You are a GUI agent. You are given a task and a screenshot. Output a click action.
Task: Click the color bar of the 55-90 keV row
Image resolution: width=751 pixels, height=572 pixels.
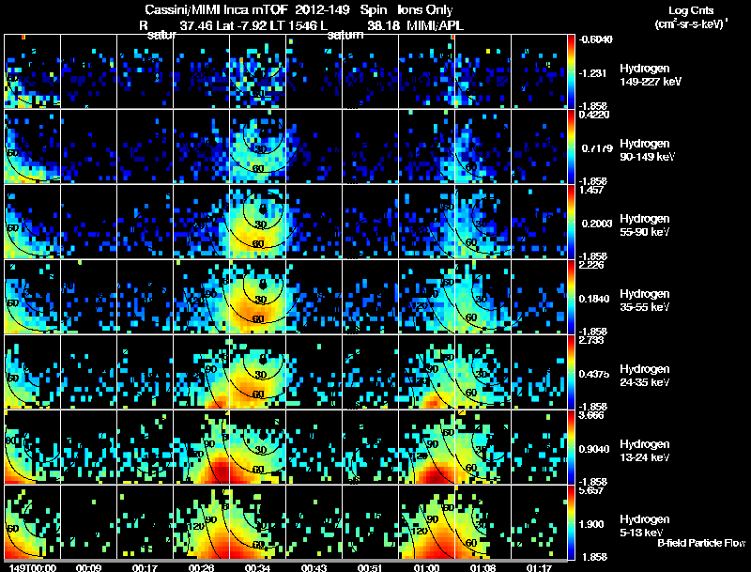pos(571,222)
